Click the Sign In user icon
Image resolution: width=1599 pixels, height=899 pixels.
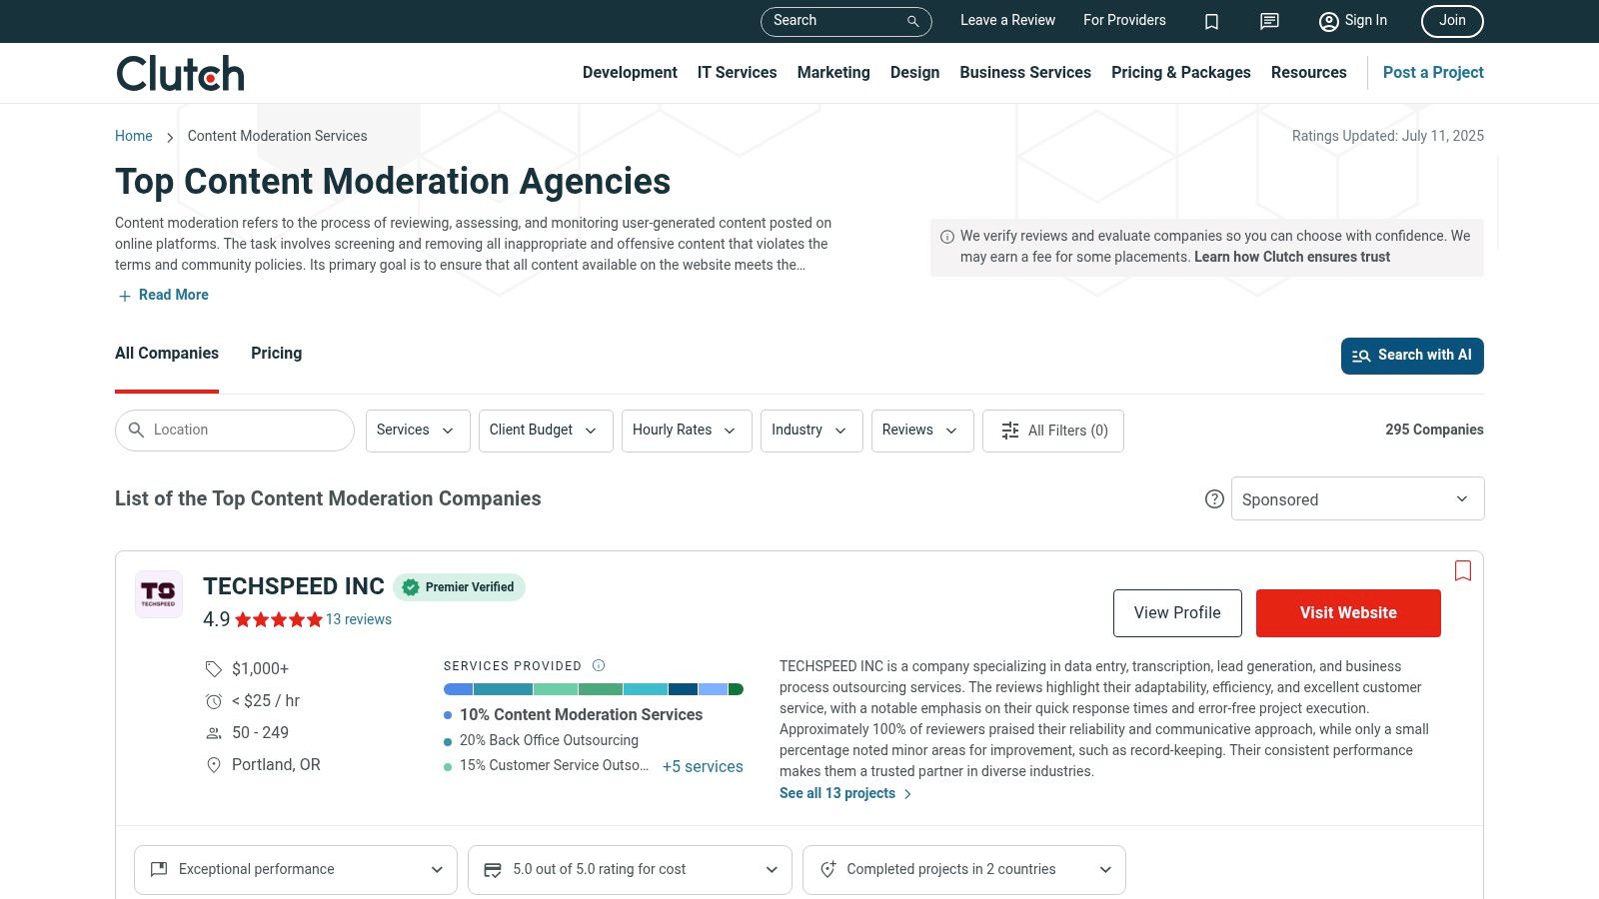[1328, 21]
